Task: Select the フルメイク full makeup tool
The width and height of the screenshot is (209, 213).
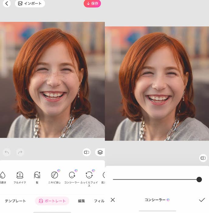Action: click(x=20, y=177)
